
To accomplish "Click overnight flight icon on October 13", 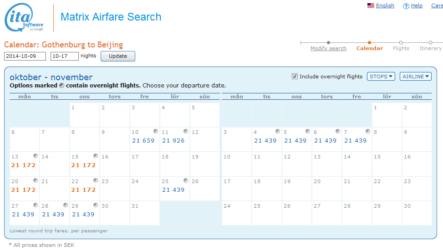I will tap(35, 156).
